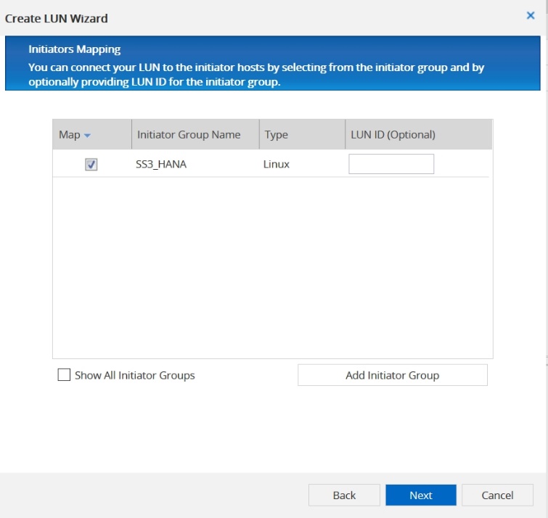Go Back to the previous wizard step
The height and width of the screenshot is (518, 548).
[x=344, y=496]
